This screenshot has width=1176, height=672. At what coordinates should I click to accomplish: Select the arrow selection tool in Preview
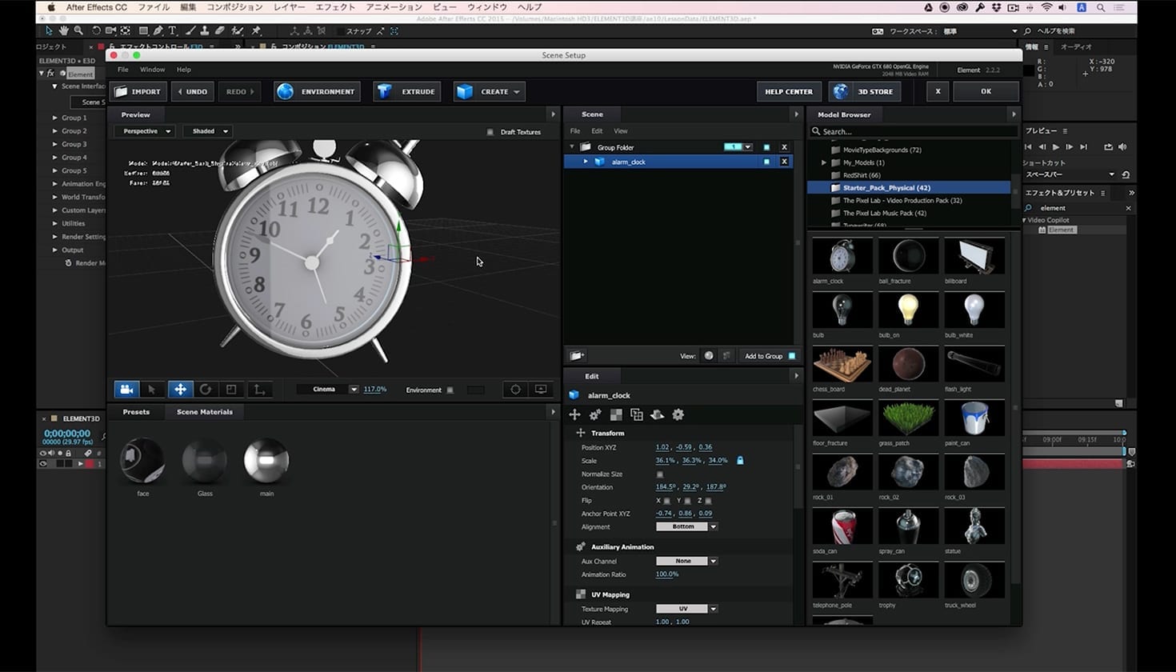(x=152, y=390)
